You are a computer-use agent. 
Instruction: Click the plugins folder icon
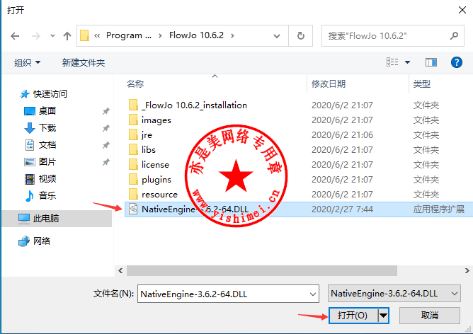click(x=133, y=179)
